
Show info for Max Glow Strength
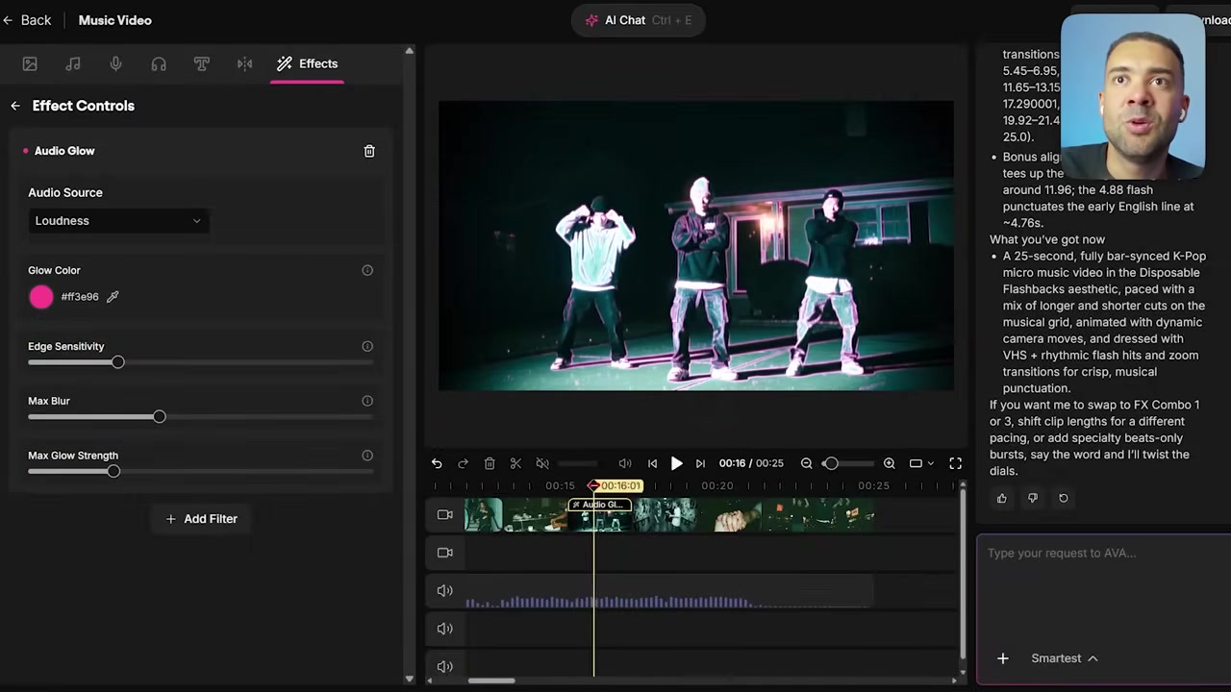coord(367,456)
